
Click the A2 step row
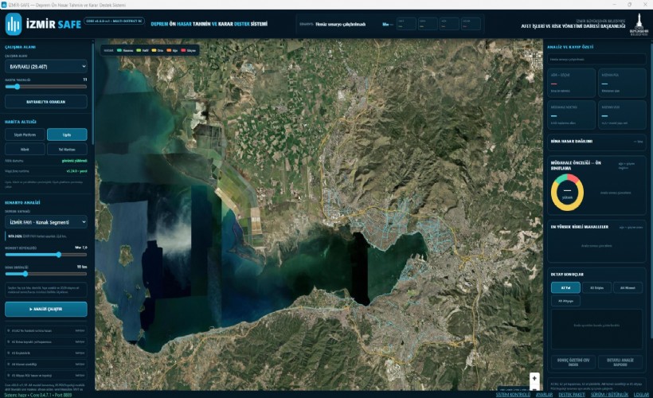click(46, 341)
